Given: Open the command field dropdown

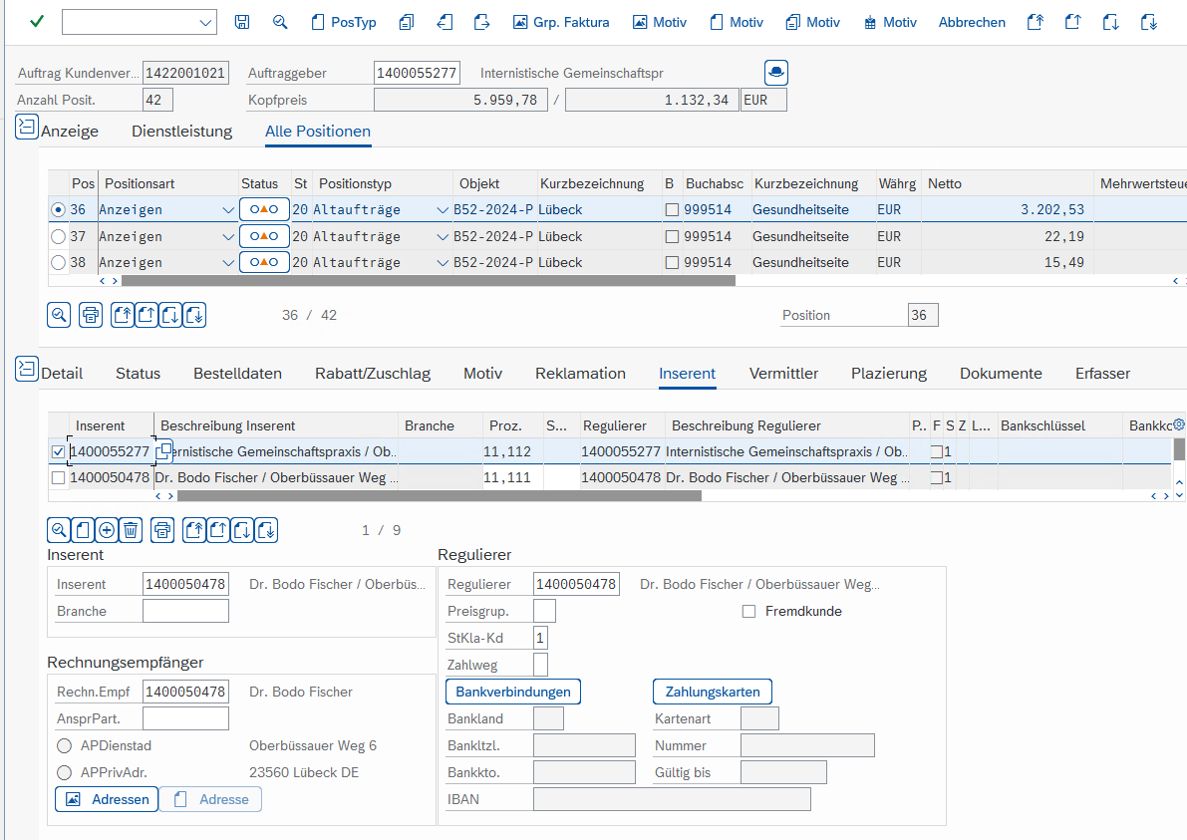Looking at the screenshot, I should coord(205,22).
